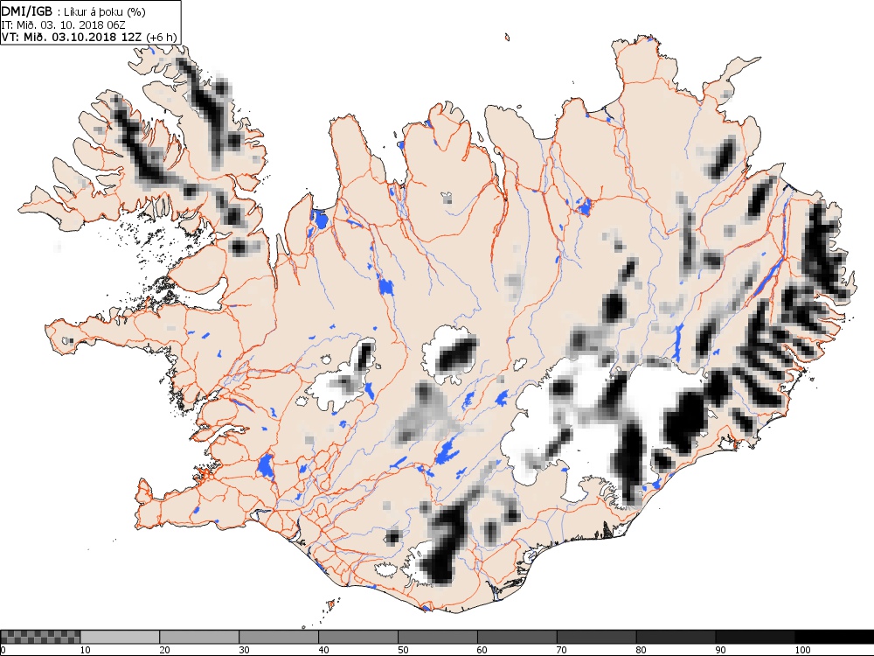The height and width of the screenshot is (656, 874).
Task: Pick the 80–90 percent legend swatch
Action: coord(676,637)
